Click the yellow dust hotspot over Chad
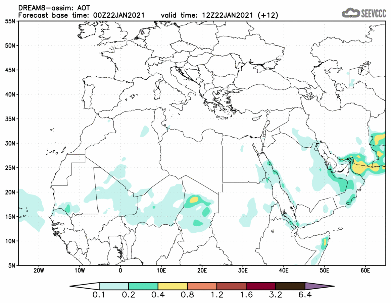This screenshot has width=391, height=303. pos(194,199)
